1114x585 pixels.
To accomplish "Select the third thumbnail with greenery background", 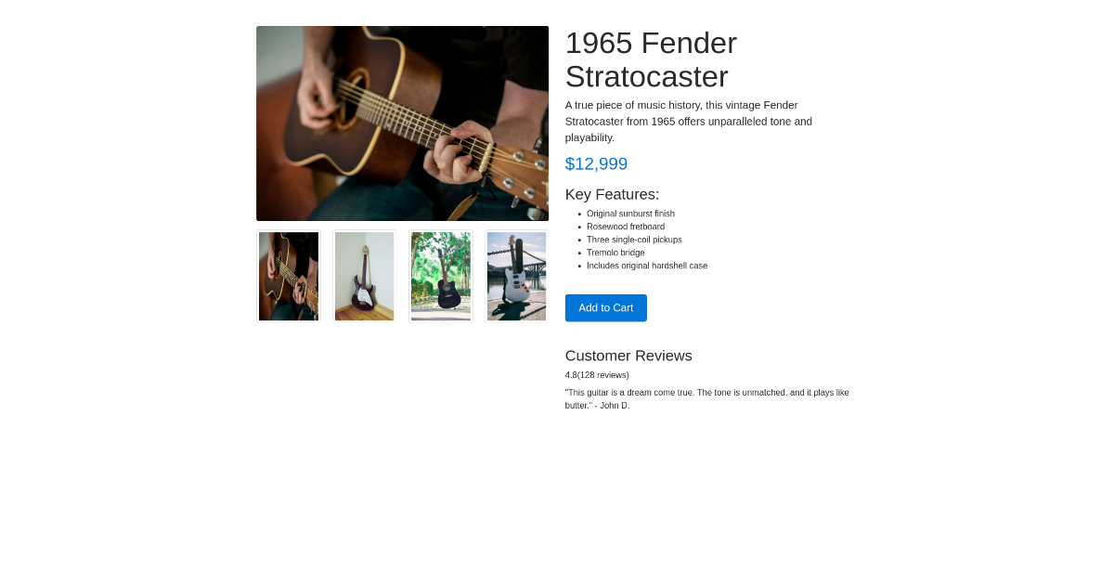I will point(440,275).
